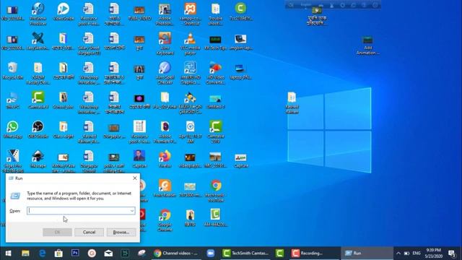This screenshot has width=462, height=260.
Task: Select the Avro Spell Checker shortcut
Action: 165,74
